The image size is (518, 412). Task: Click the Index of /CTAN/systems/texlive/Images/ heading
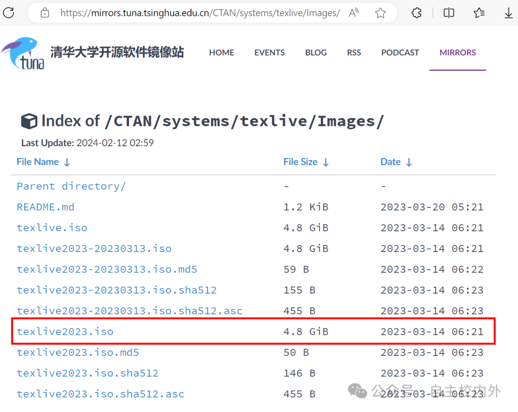[x=212, y=121]
